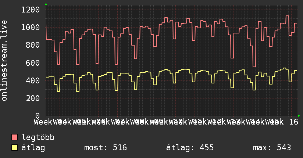Click the 200 y-axis label
Viewport: 303px width, 158px height.
tap(33, 98)
